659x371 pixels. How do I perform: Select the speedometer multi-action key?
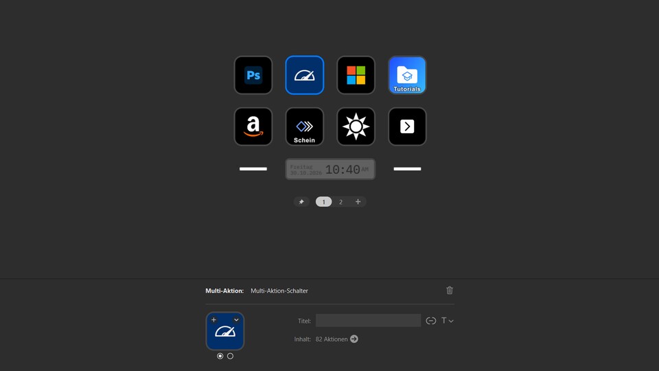pos(304,76)
